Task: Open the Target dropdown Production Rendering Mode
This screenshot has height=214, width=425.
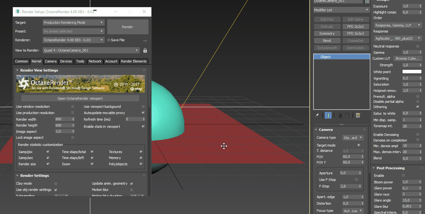Action: [x=73, y=22]
